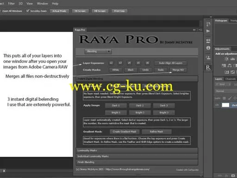Add a Levels adjustment (histogram icon)

(232, 59)
